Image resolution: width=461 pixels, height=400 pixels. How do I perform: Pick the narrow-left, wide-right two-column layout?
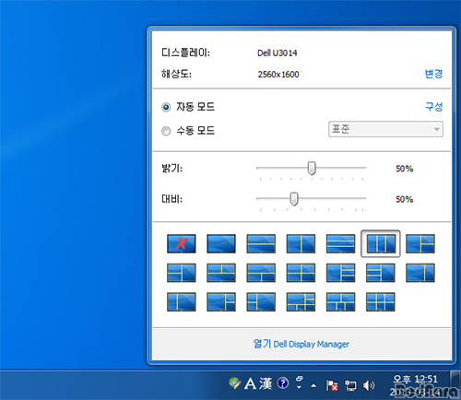click(182, 301)
